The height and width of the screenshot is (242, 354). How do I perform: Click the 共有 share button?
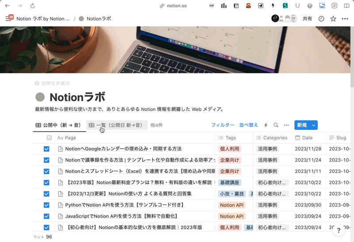[x=307, y=19]
